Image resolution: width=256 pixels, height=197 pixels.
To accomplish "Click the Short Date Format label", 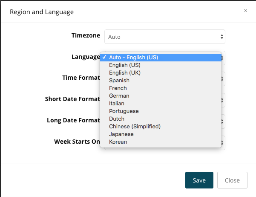I will point(72,99).
